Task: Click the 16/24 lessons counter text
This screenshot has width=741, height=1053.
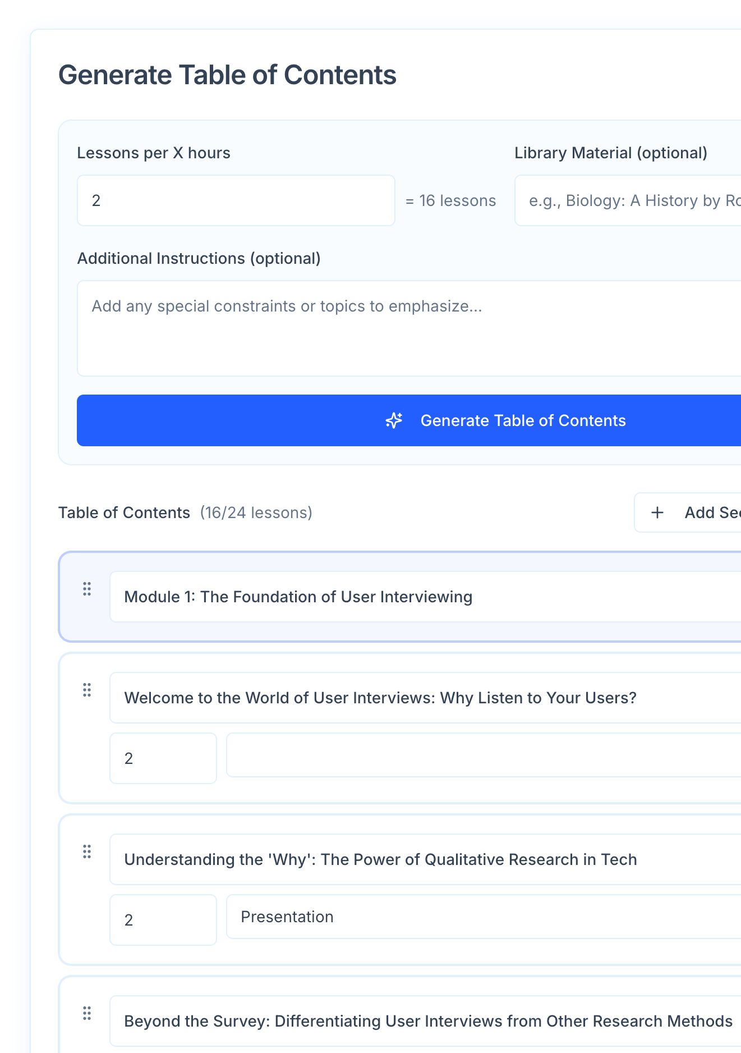Action: (x=256, y=512)
